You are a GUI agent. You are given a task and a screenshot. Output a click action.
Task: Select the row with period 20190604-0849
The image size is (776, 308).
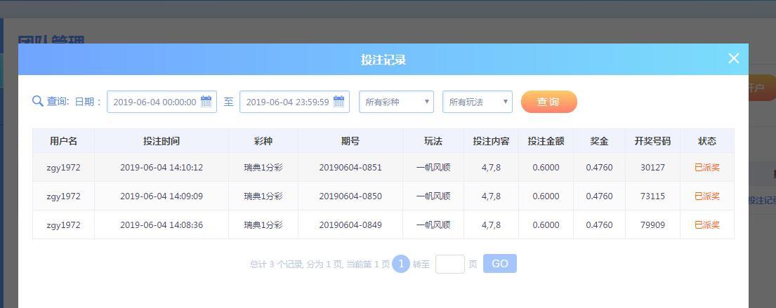(x=383, y=225)
